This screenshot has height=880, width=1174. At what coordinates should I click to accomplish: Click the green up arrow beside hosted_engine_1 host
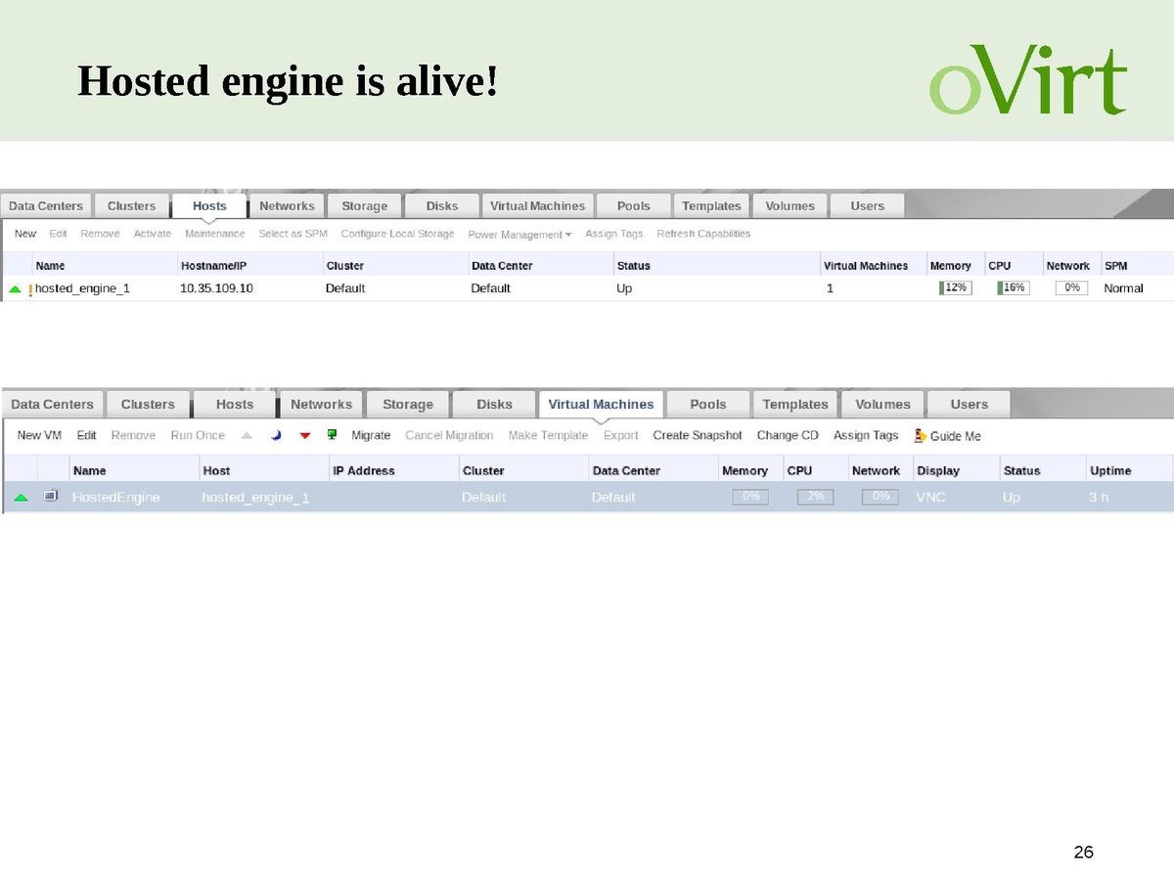(x=15, y=289)
